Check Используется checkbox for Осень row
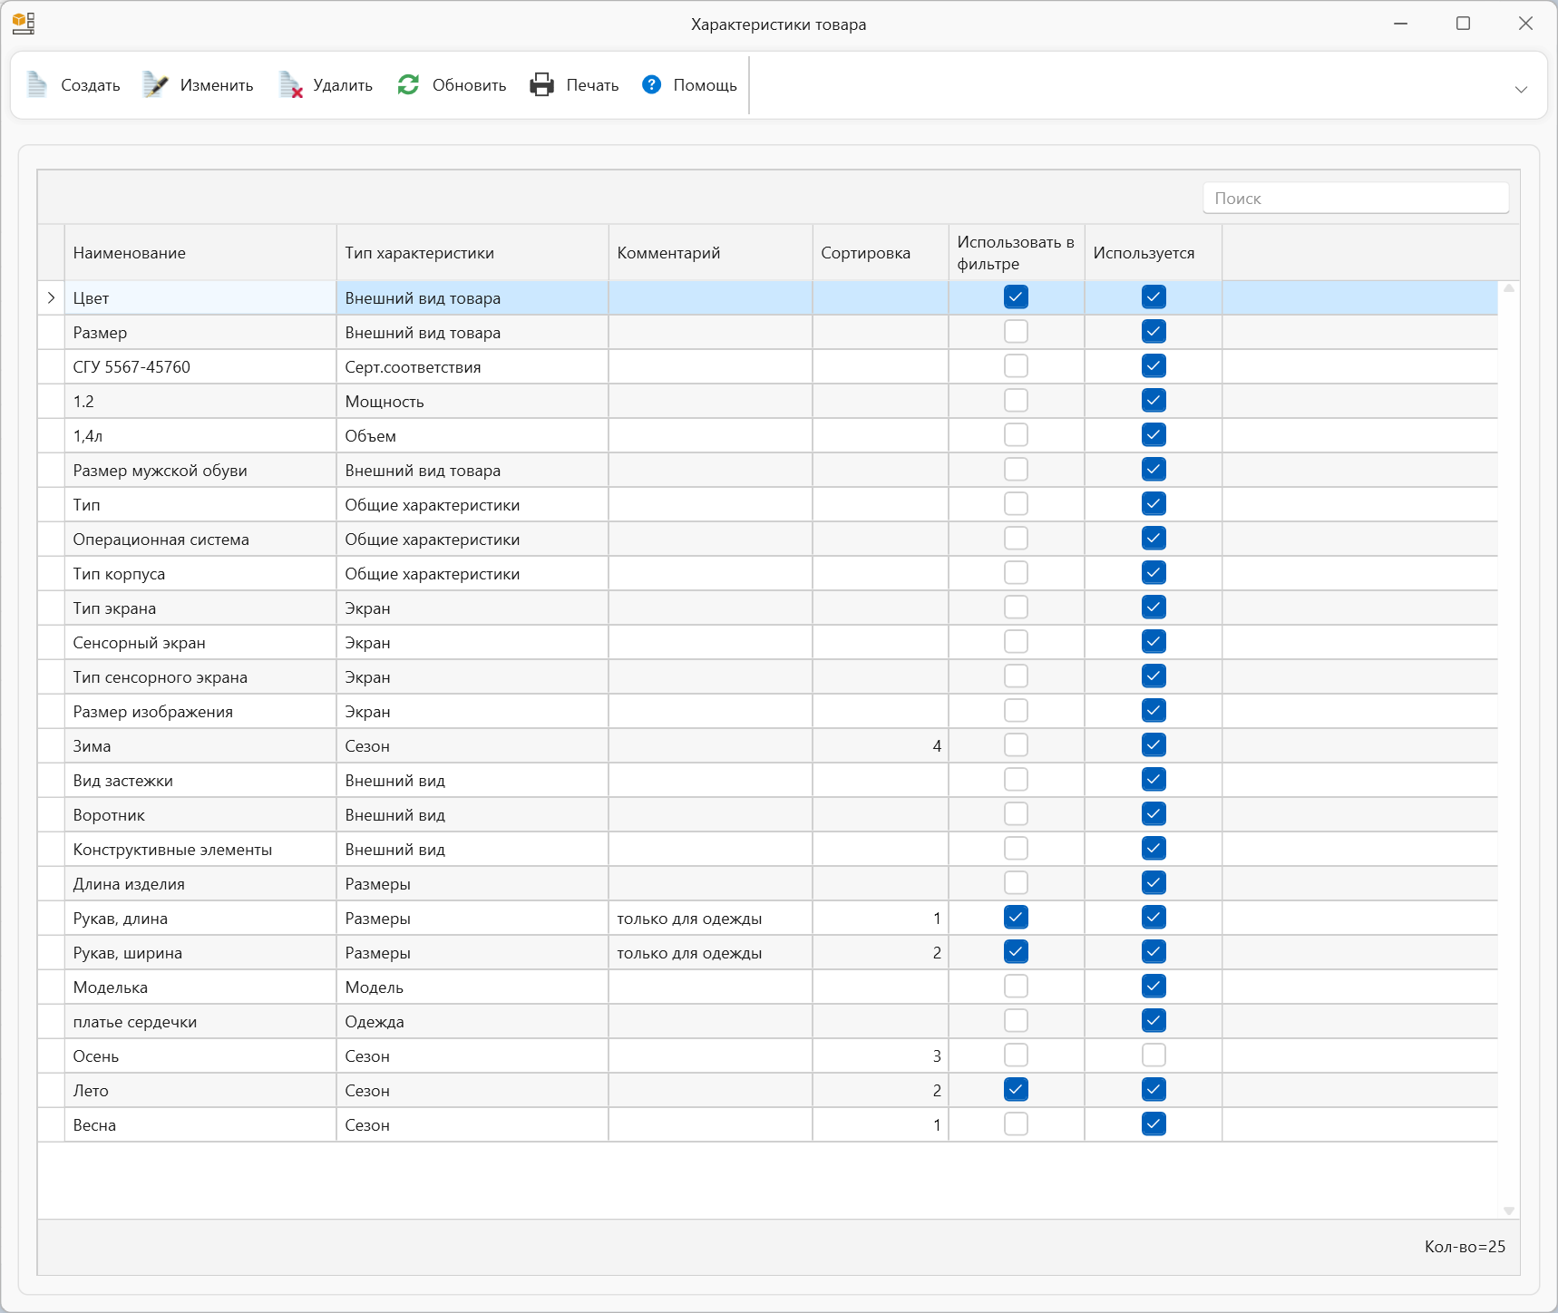The image size is (1558, 1313). point(1154,1055)
